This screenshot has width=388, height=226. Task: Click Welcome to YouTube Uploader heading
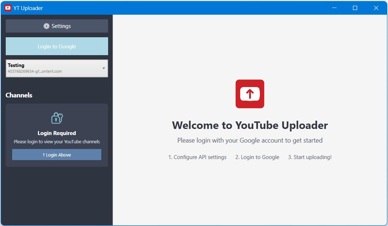pyautogui.click(x=250, y=125)
